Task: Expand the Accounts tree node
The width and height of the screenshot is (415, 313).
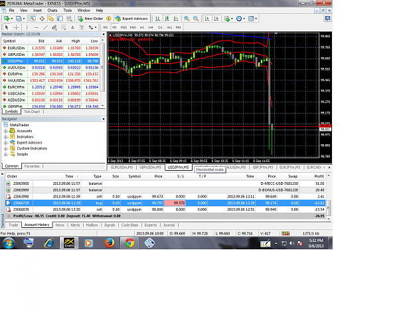Action: point(5,131)
